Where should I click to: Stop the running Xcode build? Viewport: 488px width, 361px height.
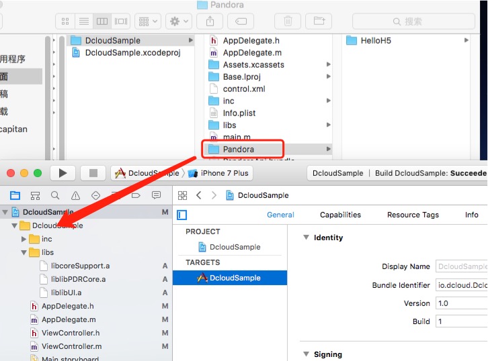(93, 173)
